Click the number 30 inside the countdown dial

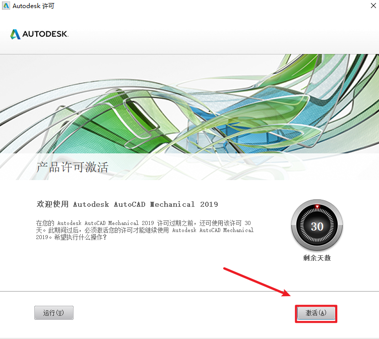pyautogui.click(x=317, y=227)
